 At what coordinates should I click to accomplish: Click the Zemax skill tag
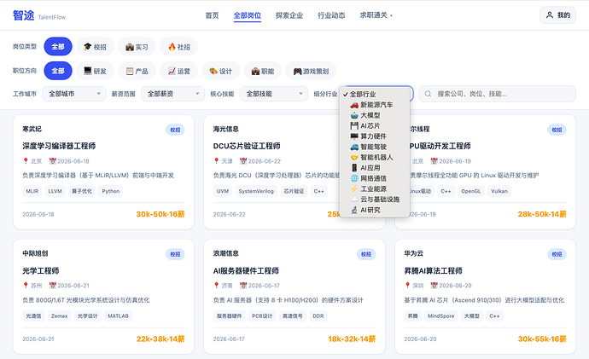60,316
